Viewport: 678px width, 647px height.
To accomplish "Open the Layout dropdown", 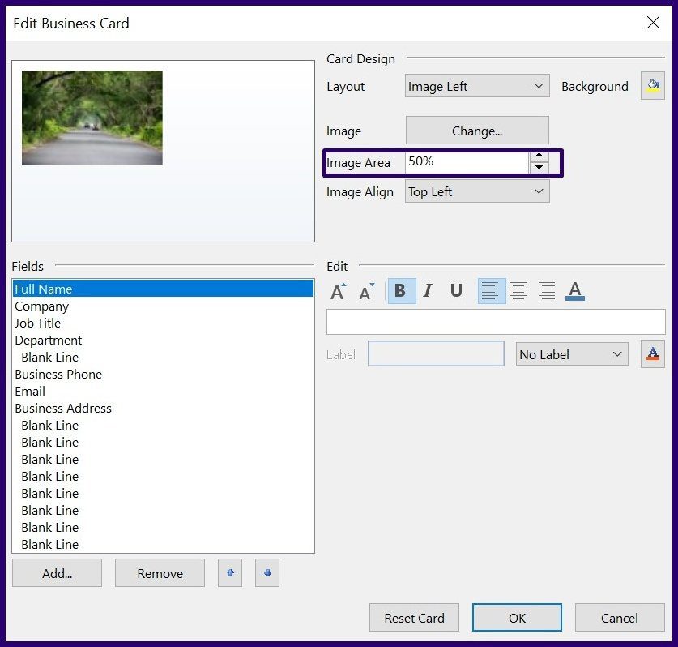I will (477, 86).
